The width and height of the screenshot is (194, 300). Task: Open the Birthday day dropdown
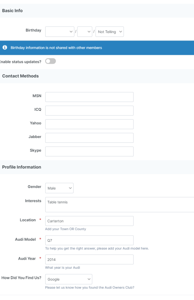[85, 32]
